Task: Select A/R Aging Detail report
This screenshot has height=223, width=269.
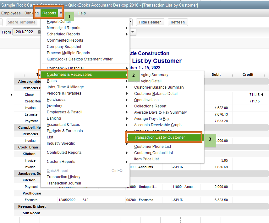Action: tap(166, 81)
